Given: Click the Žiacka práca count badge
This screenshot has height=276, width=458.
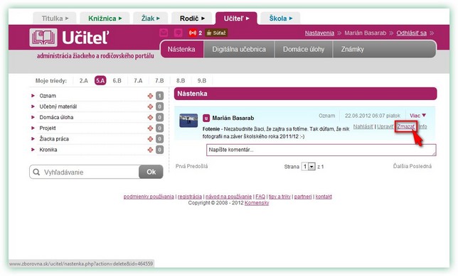Looking at the screenshot, I should pos(159,139).
